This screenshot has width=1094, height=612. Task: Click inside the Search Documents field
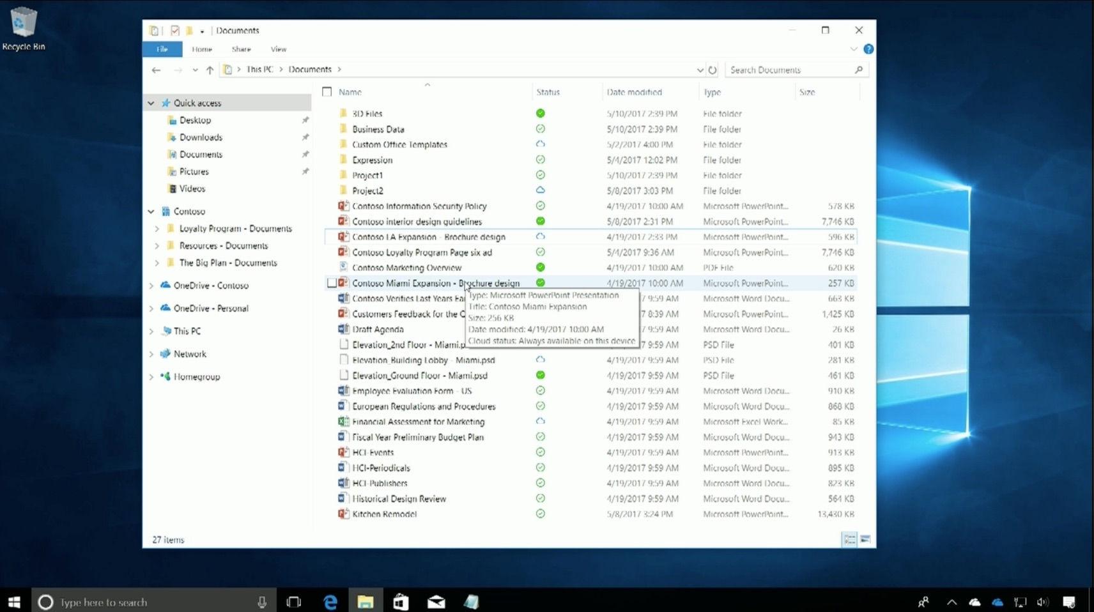click(x=786, y=70)
